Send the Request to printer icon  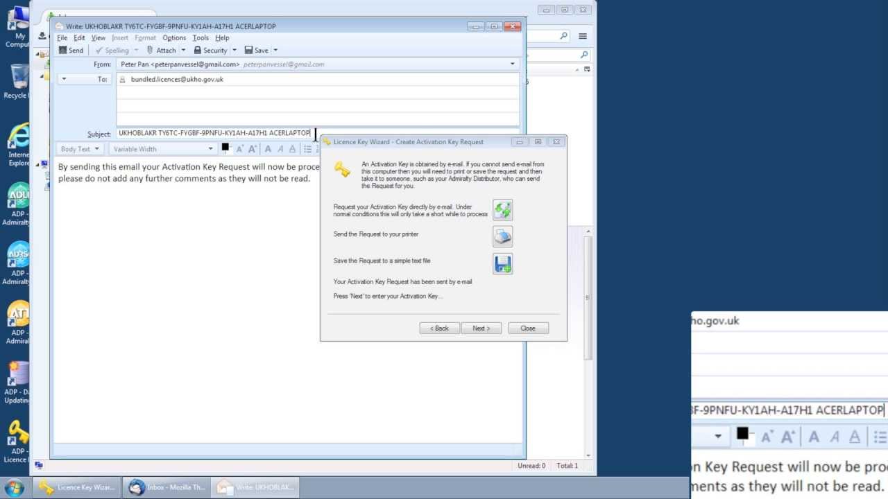pos(502,236)
